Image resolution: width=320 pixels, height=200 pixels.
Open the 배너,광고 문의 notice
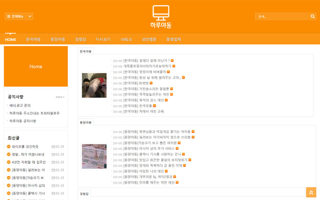[20, 106]
